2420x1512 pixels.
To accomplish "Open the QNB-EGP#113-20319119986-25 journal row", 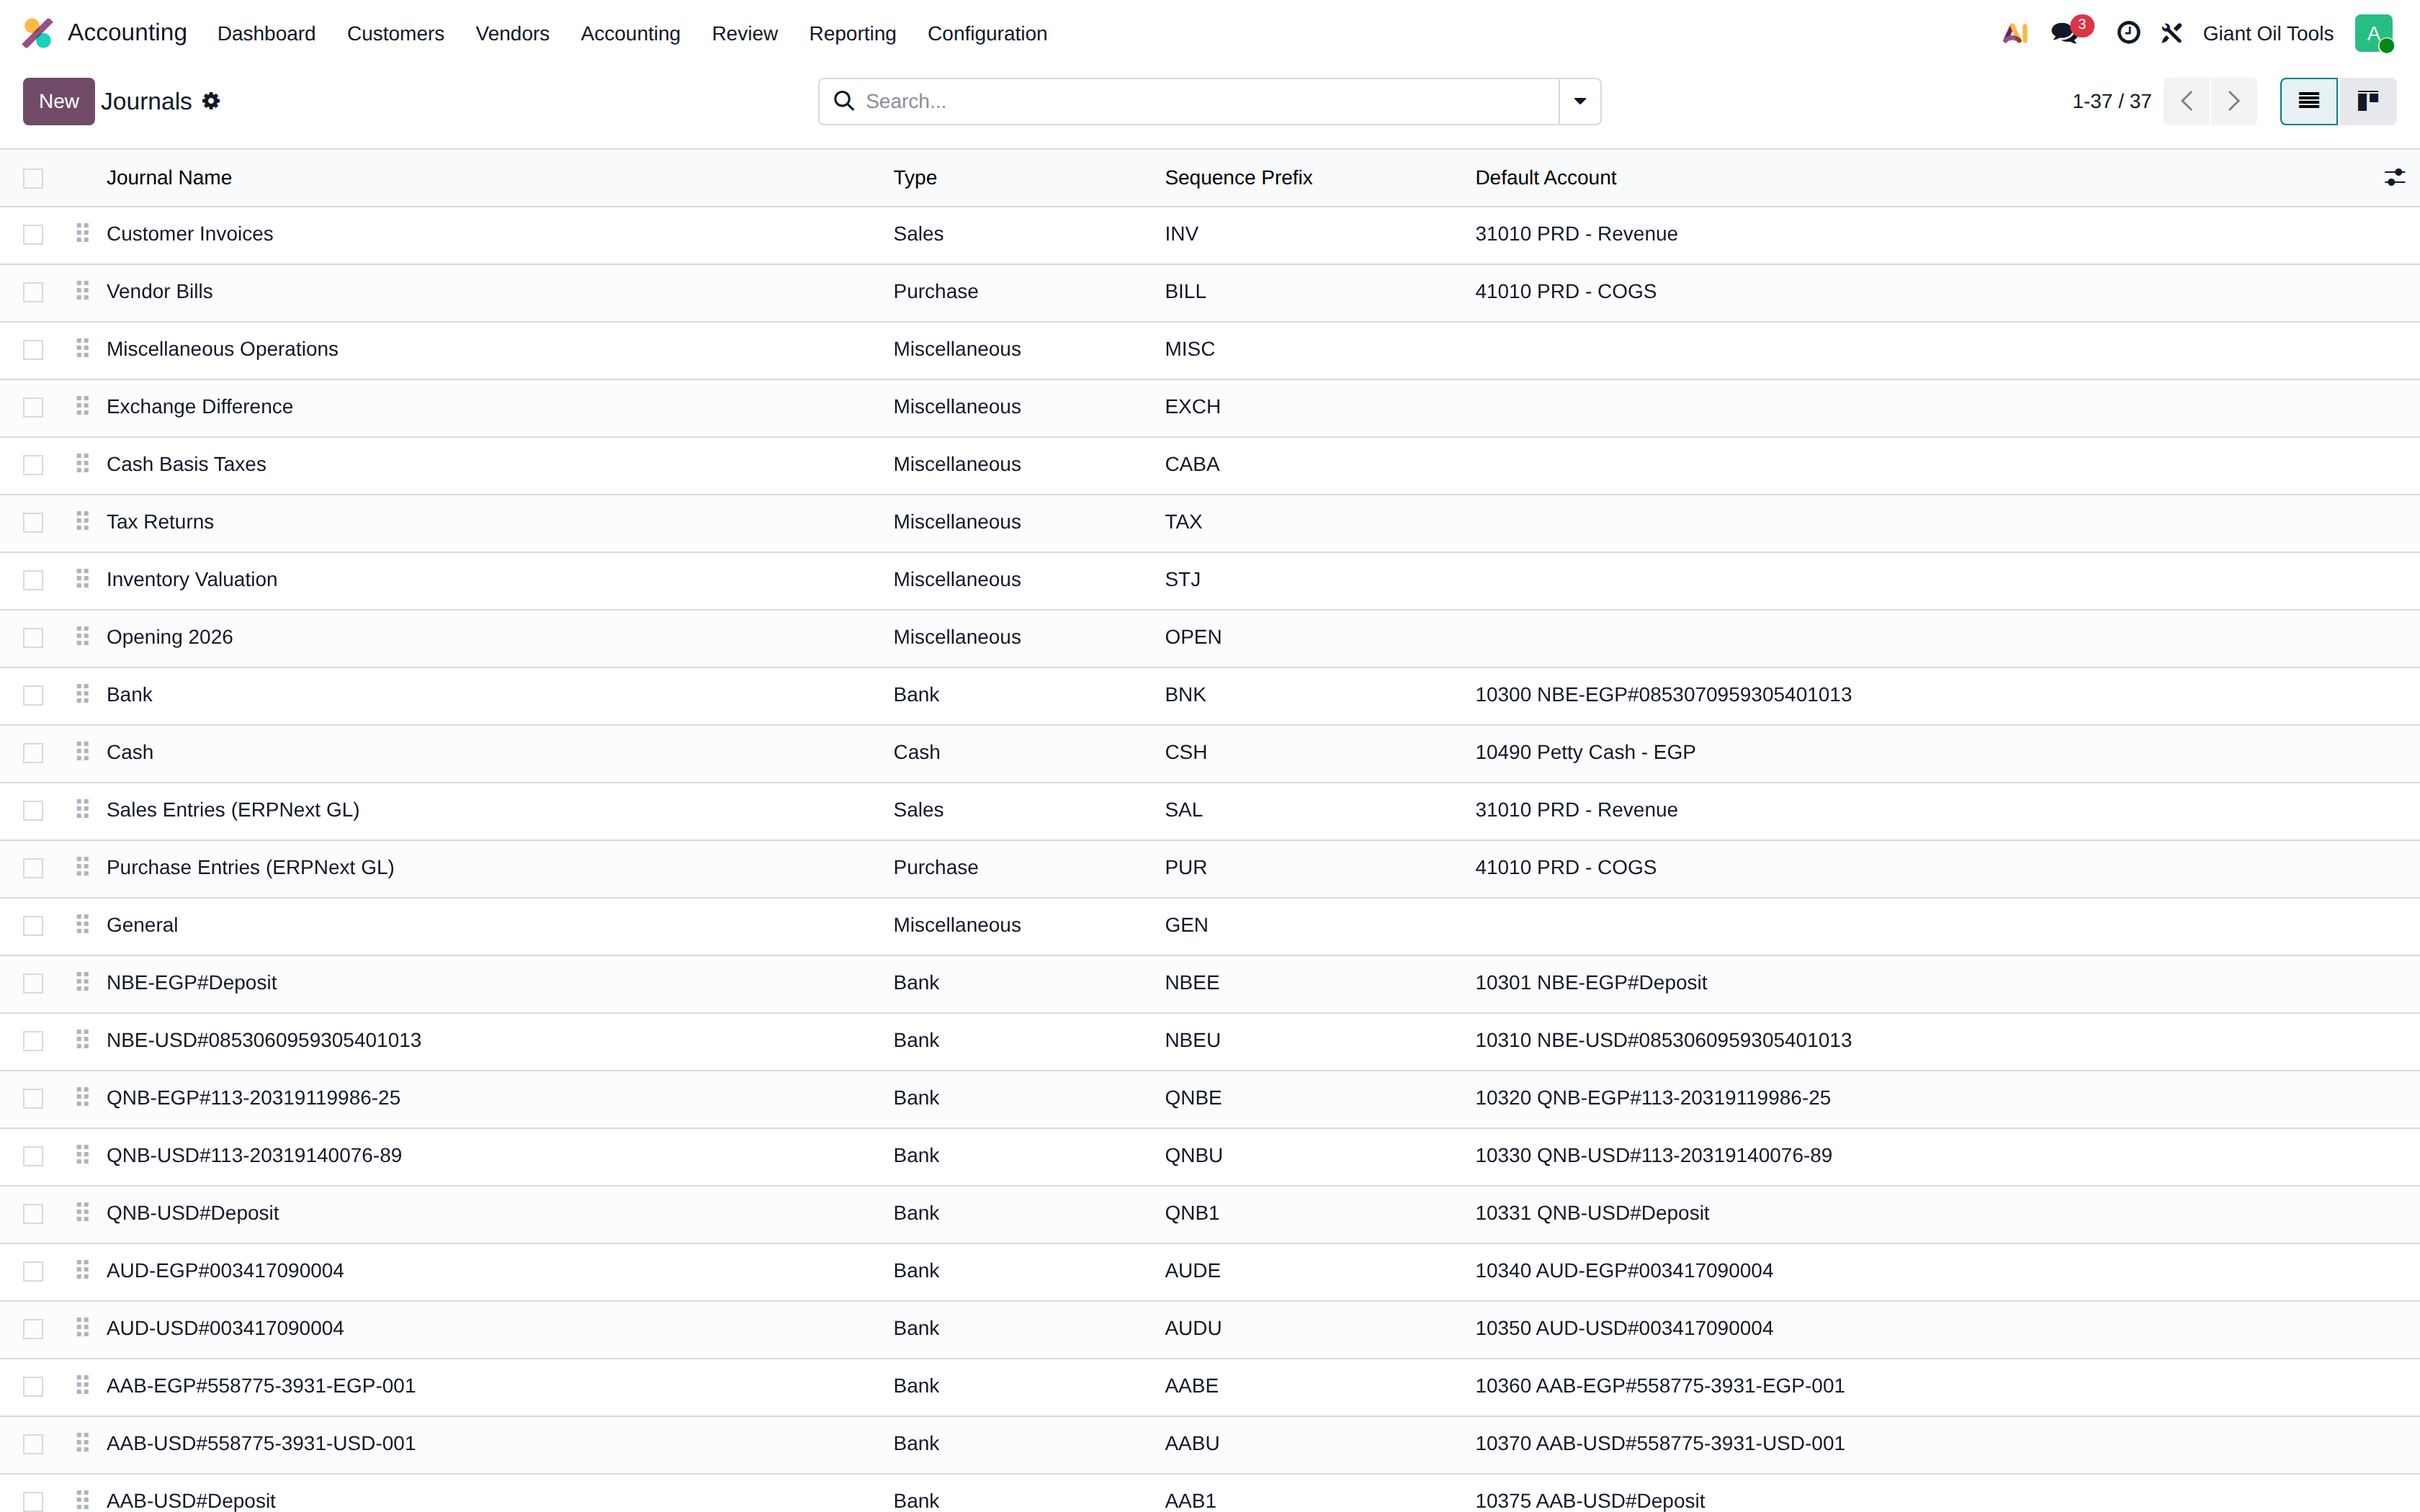I will point(1210,1098).
